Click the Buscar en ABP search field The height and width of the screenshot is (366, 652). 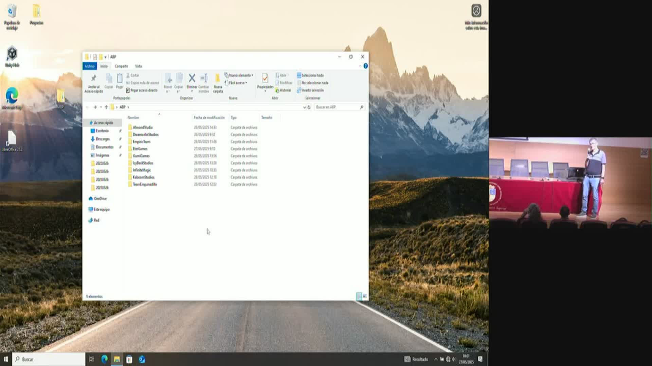[x=336, y=107]
